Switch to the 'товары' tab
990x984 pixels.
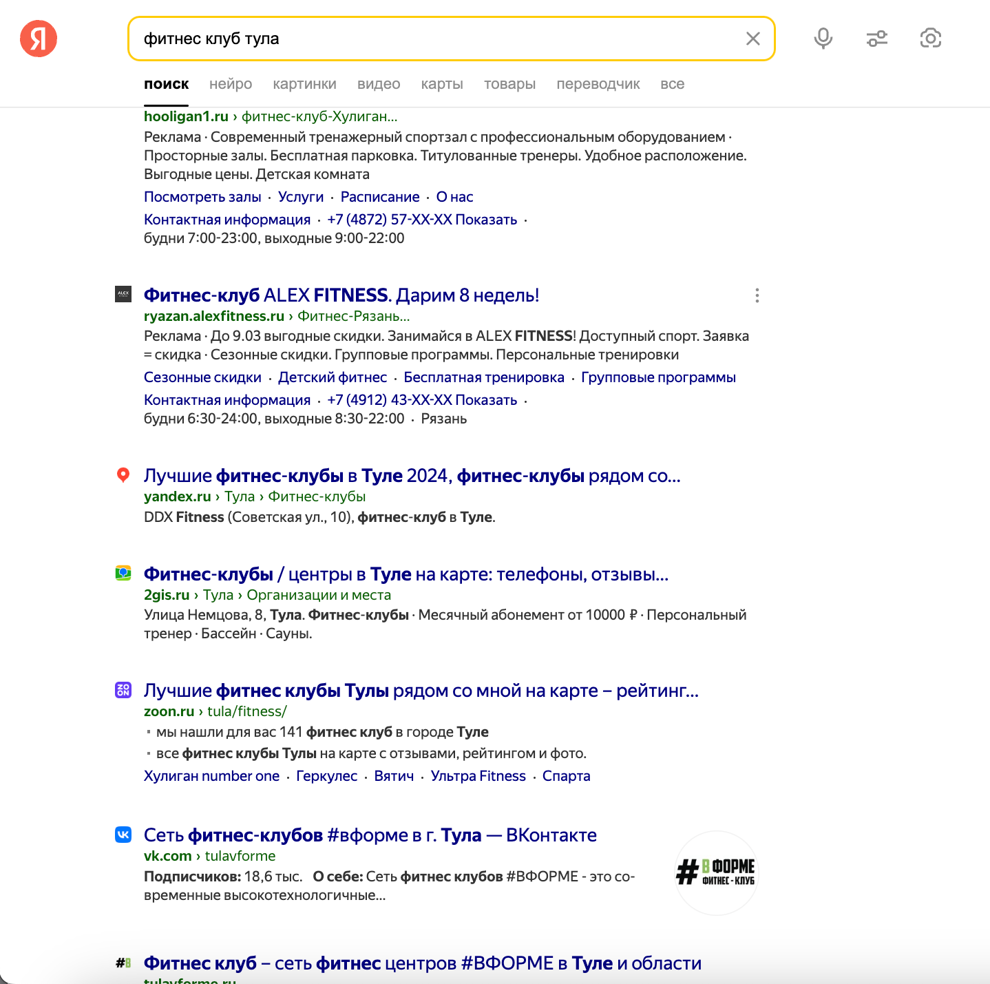509,84
